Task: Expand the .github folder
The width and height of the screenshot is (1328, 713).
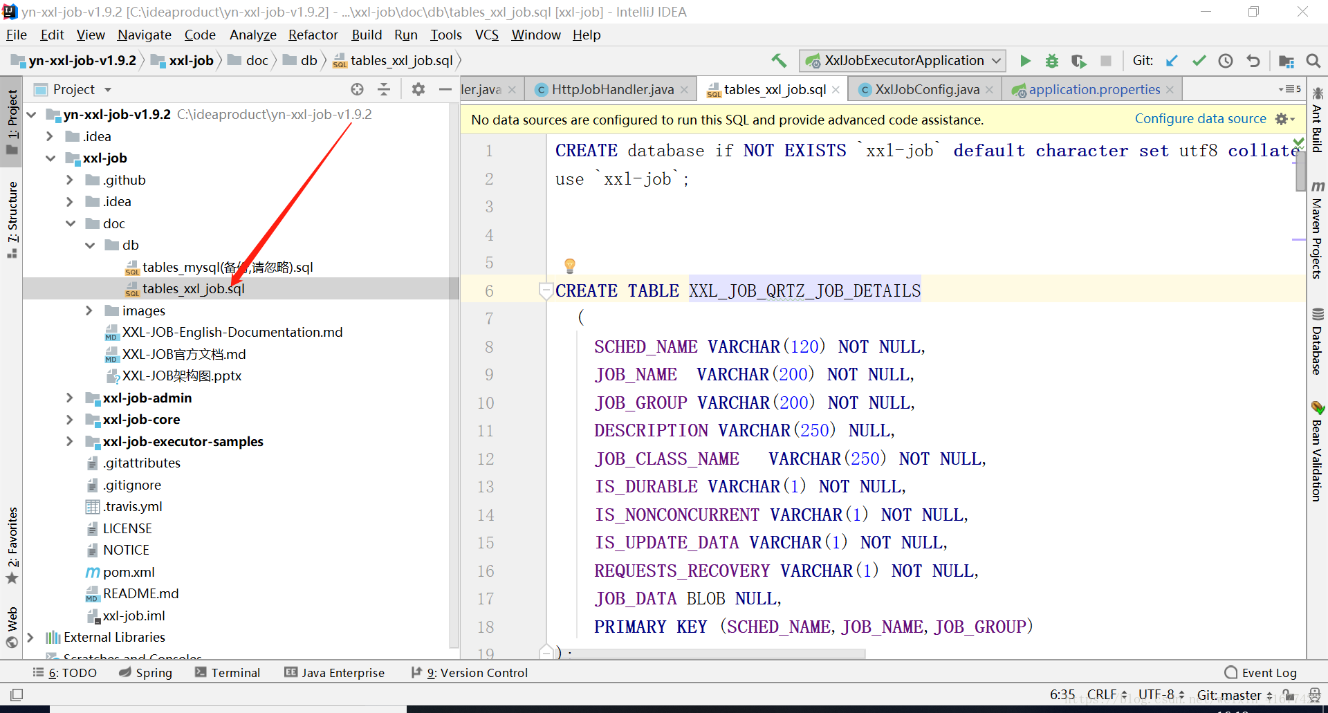Action: pos(69,180)
